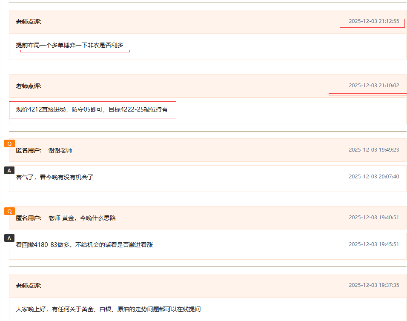Click timestamp 2025-12-03 19:40:51
The width and height of the screenshot is (407, 321).
pyautogui.click(x=374, y=218)
